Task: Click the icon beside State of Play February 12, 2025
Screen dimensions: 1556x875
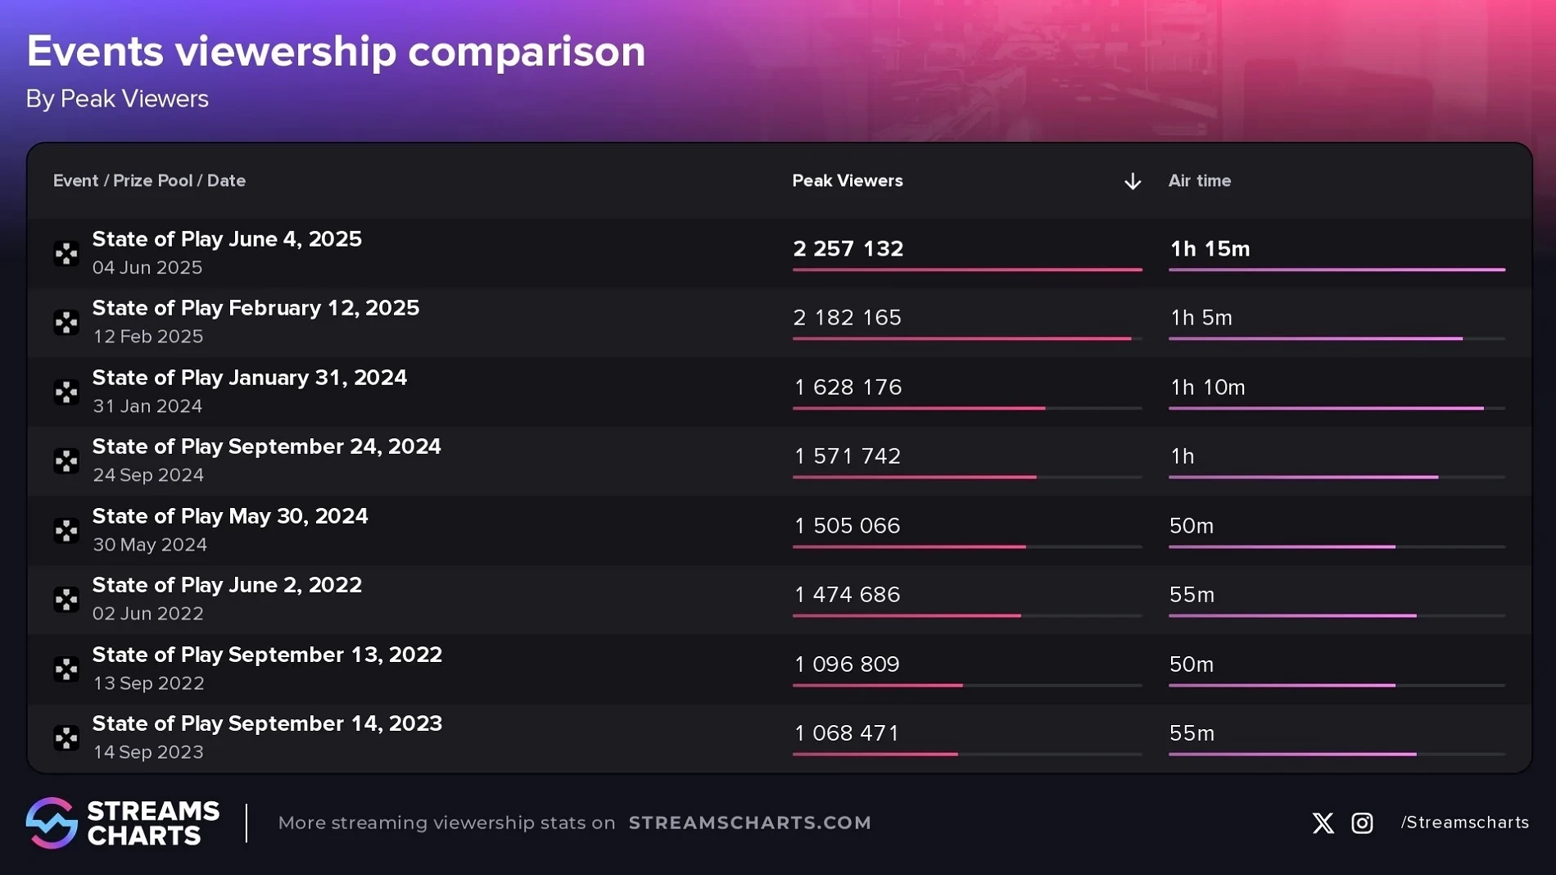Action: point(66,322)
